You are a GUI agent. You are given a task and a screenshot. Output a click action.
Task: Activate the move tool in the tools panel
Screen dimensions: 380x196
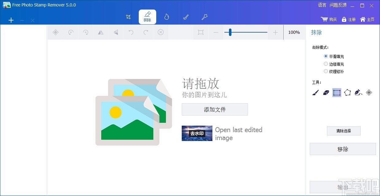(x=369, y=92)
